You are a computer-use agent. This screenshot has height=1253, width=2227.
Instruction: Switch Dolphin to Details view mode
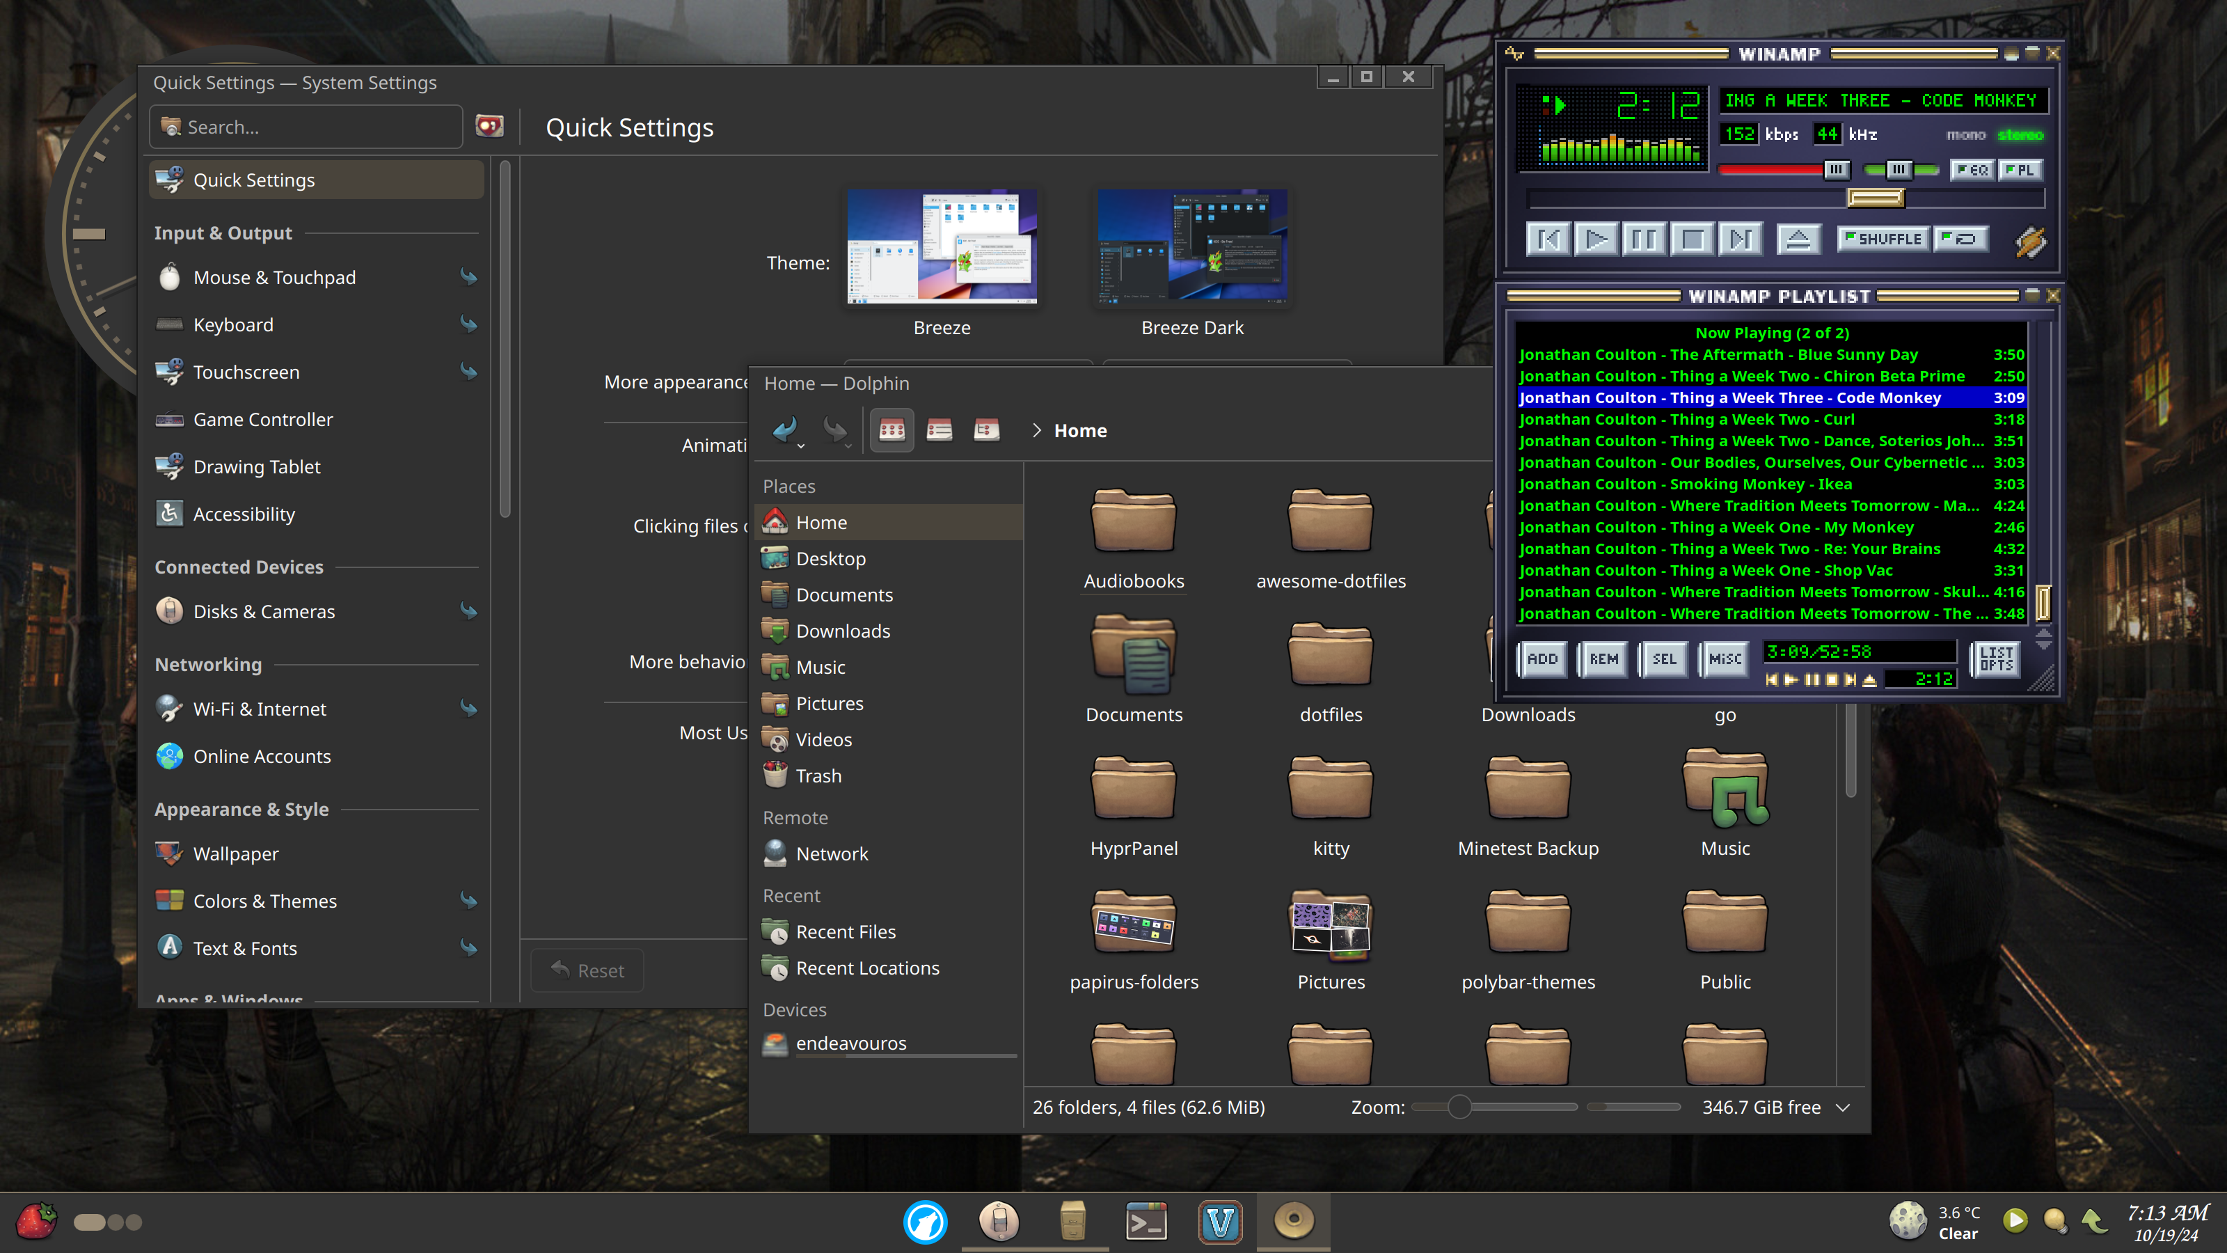click(x=986, y=430)
